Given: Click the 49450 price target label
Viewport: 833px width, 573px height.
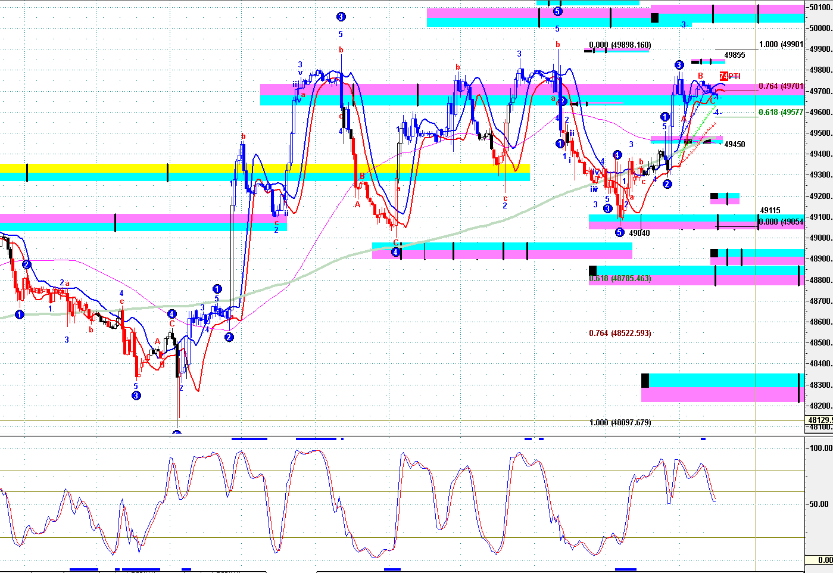Looking at the screenshot, I should [734, 144].
